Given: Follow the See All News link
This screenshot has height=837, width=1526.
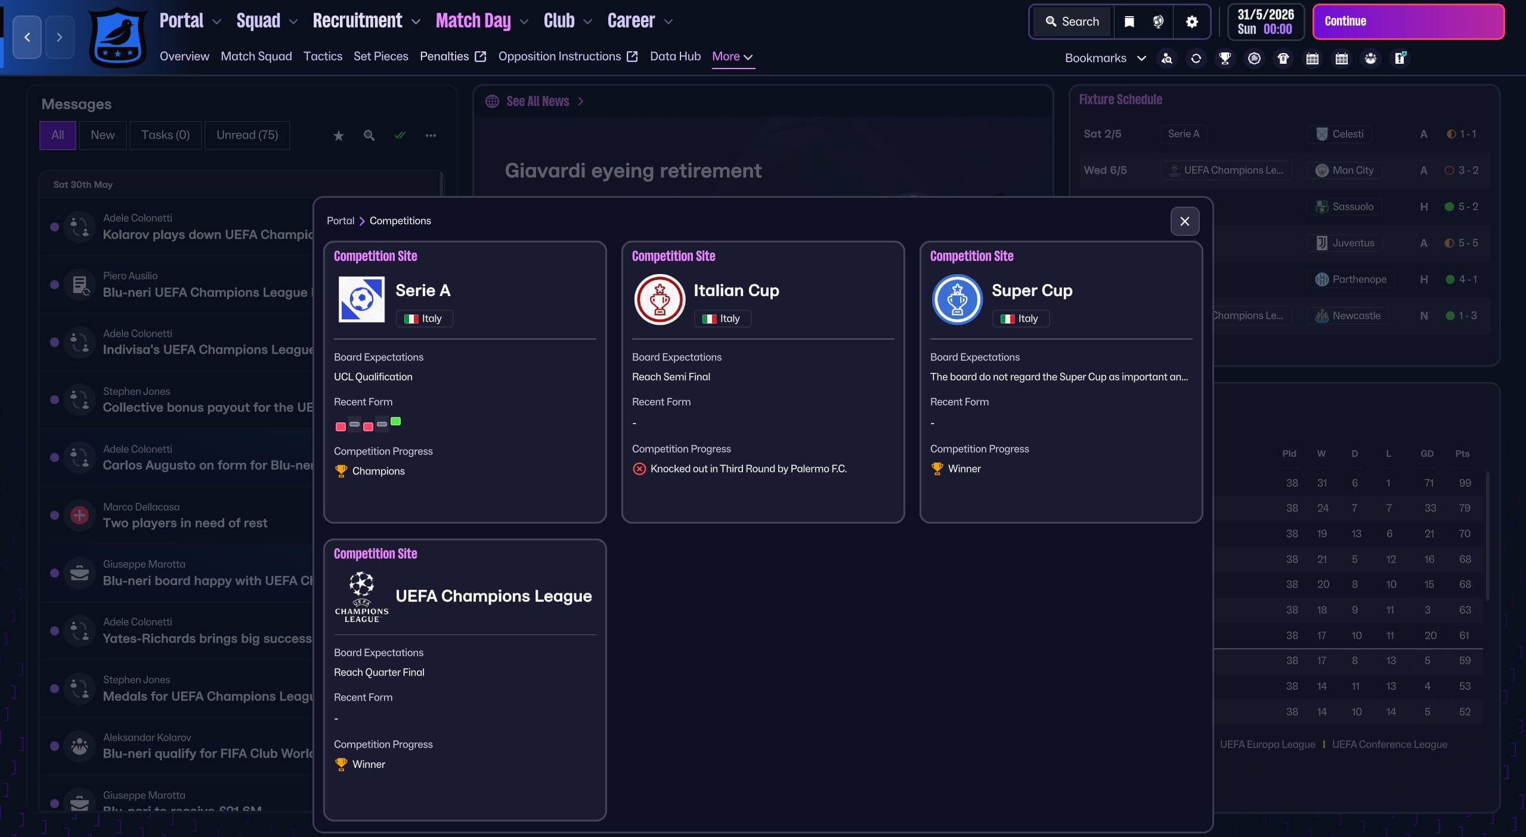Looking at the screenshot, I should (537, 101).
